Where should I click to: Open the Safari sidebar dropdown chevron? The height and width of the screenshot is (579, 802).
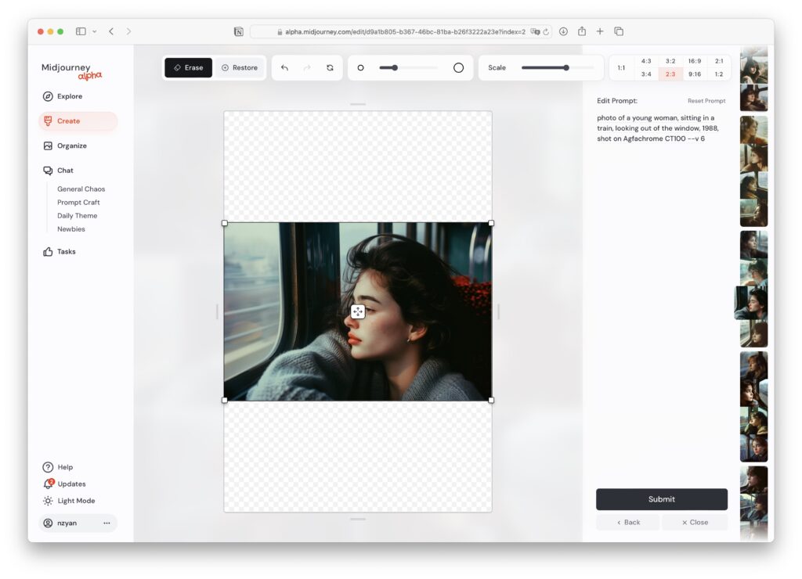[x=95, y=31]
